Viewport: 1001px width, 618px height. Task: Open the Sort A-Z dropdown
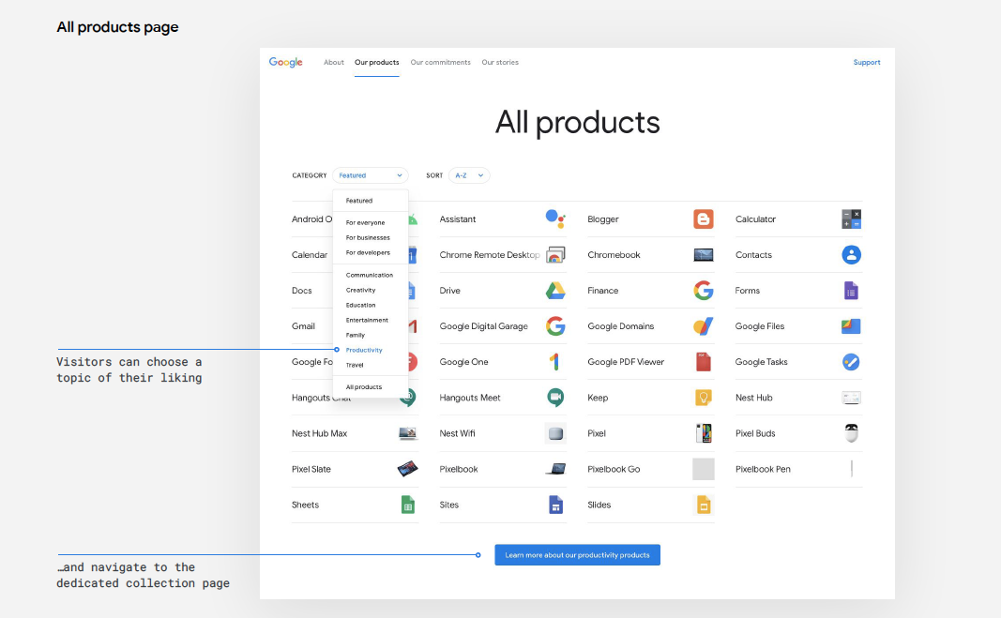coord(469,175)
